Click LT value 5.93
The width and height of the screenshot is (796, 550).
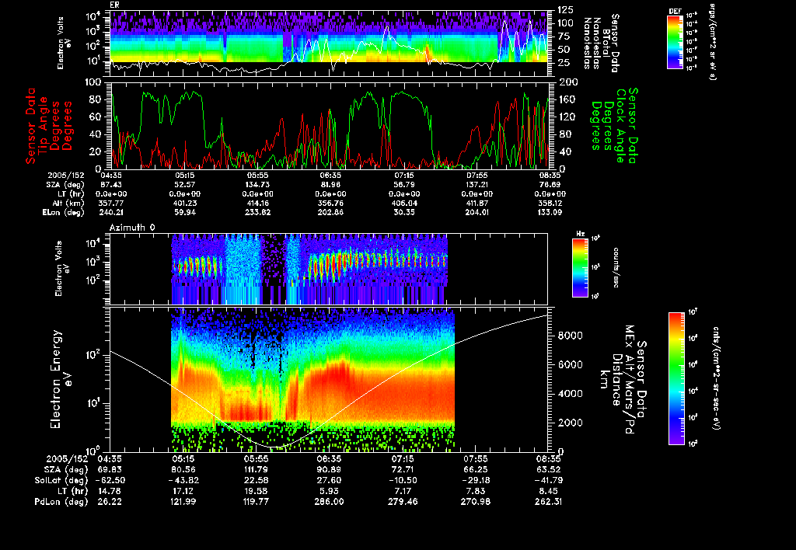pyautogui.click(x=329, y=491)
